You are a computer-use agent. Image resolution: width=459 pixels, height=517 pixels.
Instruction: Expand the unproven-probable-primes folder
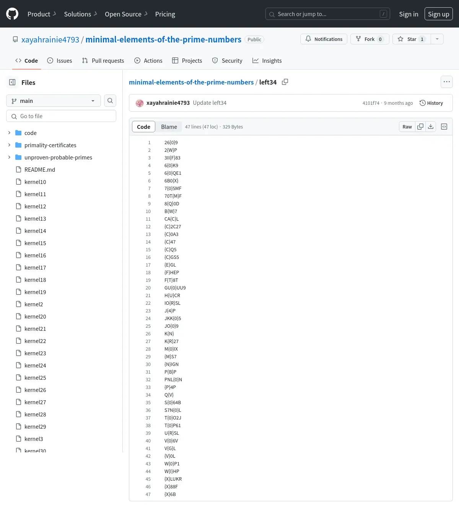point(9,157)
